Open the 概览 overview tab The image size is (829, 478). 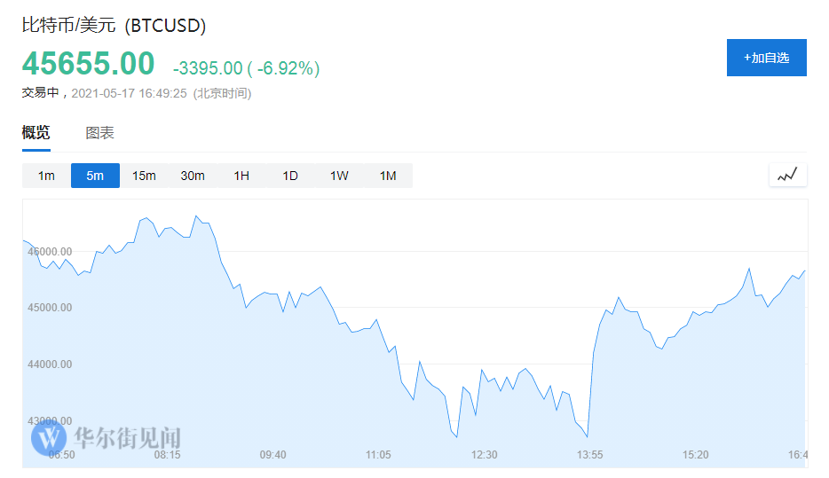[36, 133]
